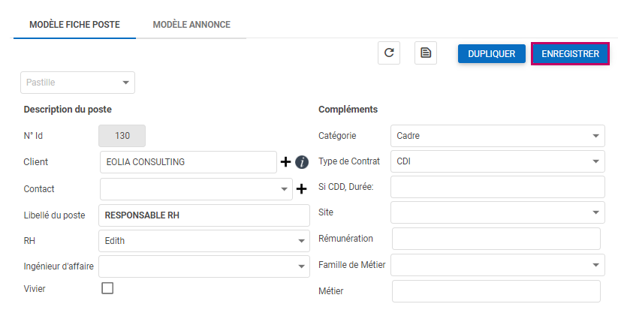The height and width of the screenshot is (316, 618).
Task: Change Type de Contrat from CDI
Action: point(497,161)
